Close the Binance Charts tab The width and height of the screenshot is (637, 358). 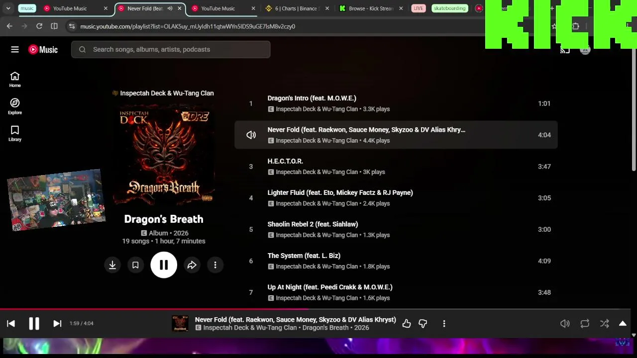click(328, 8)
